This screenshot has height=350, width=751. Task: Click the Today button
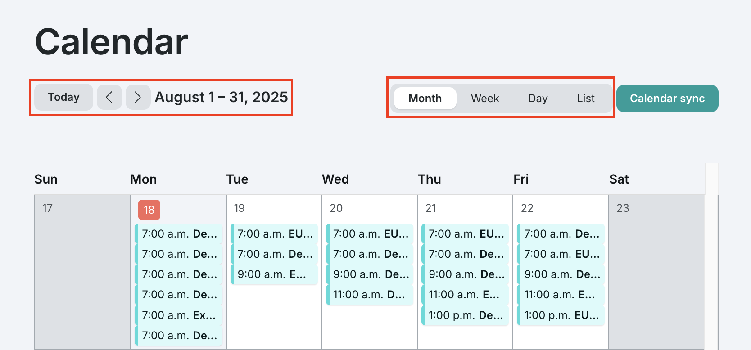[x=63, y=97]
